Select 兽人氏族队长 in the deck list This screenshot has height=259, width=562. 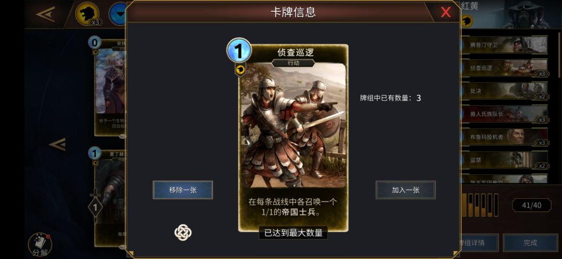tap(504, 114)
